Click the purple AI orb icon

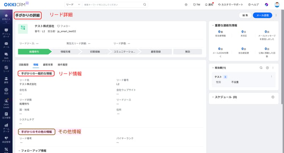pyautogui.click(x=267, y=5)
